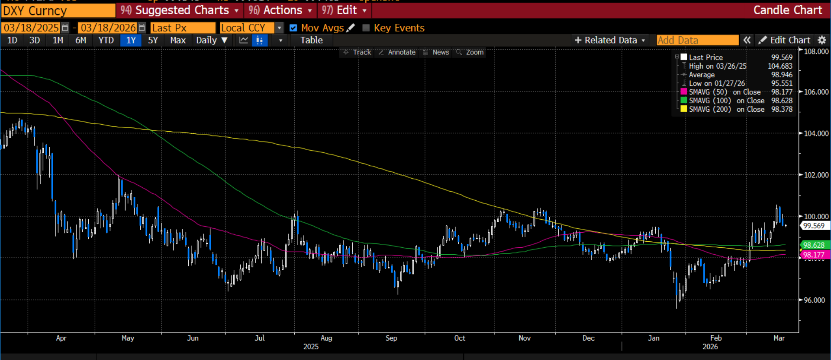The width and height of the screenshot is (831, 360).
Task: Click the Mov Avgs pencil edit icon
Action: click(x=351, y=28)
